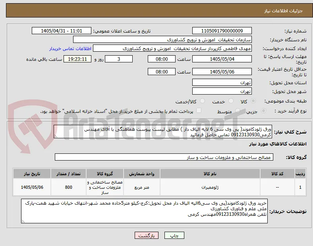Select the کالا/خدمت radio button
Screen dimensions: 313x246
(202, 101)
